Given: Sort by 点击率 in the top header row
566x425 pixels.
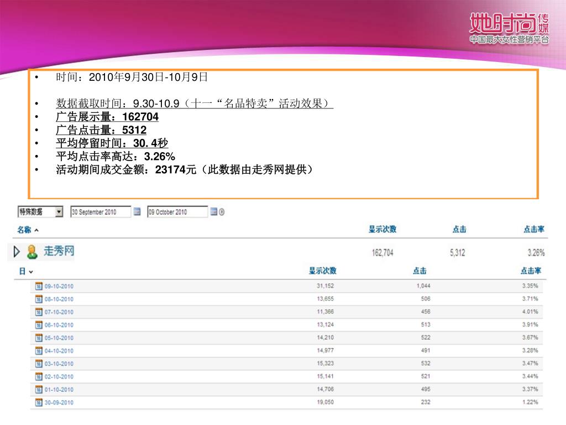Looking at the screenshot, I should [x=534, y=229].
